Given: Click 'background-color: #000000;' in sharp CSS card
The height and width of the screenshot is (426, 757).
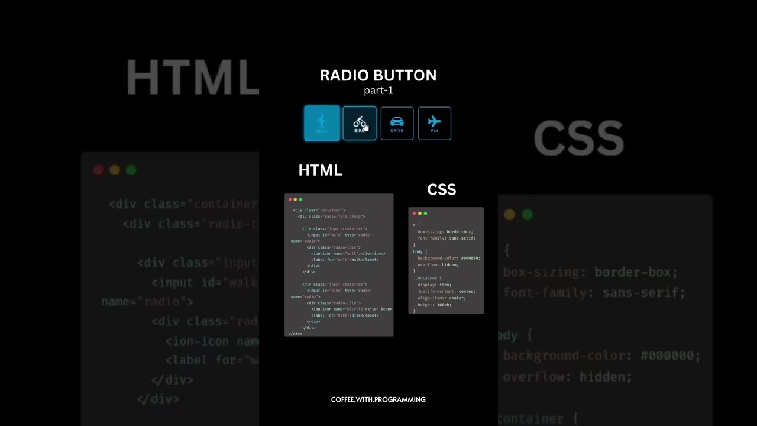Looking at the screenshot, I should point(449,258).
